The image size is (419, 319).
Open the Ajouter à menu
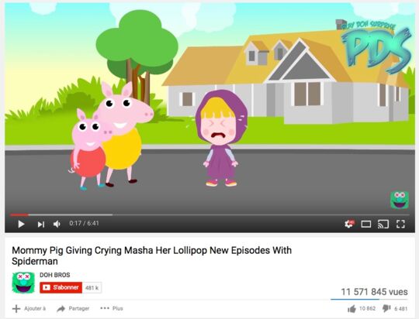point(29,309)
